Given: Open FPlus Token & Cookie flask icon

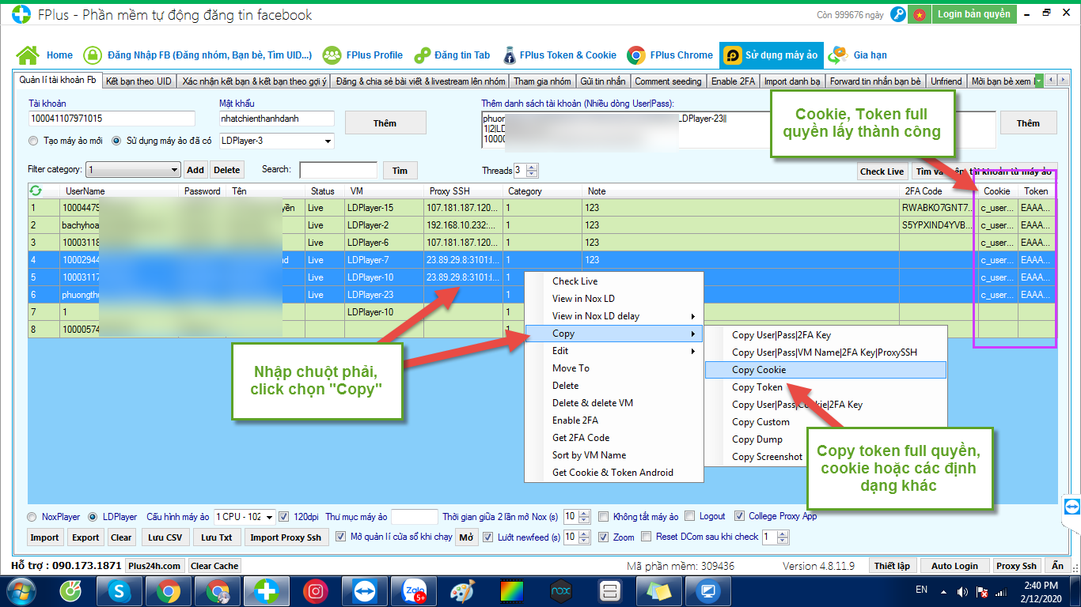Looking at the screenshot, I should click(509, 55).
